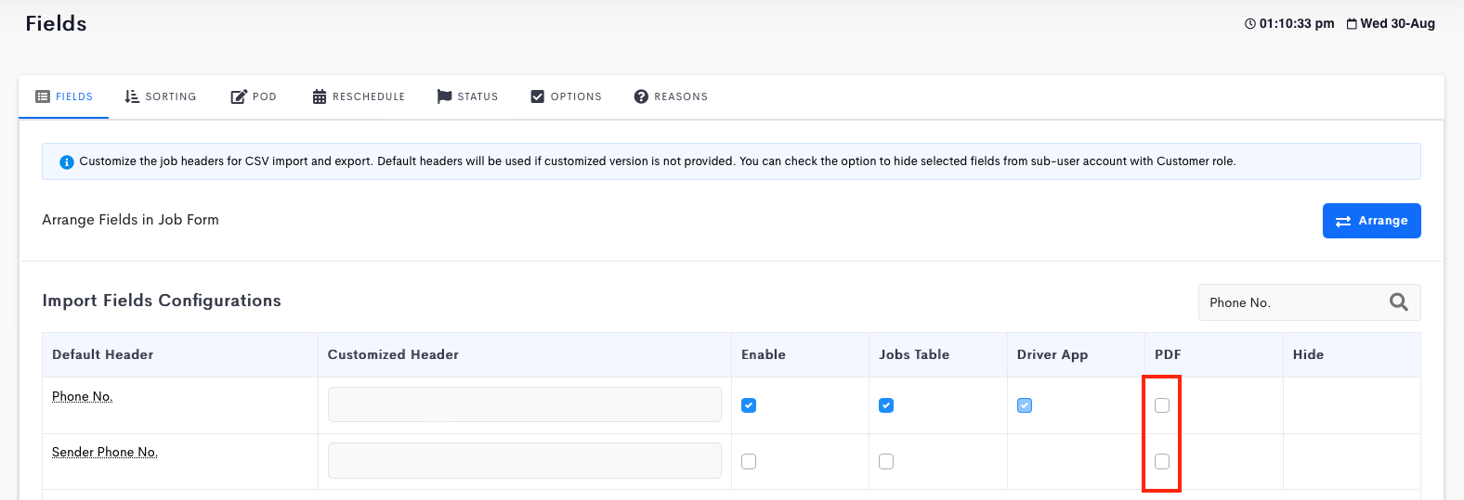Focus the Phone No. customized header input
1464x500 pixels.
pos(525,404)
